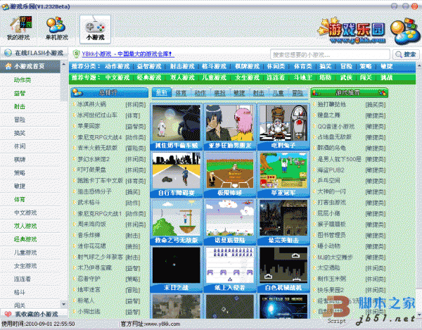The height and width of the screenshot is (330, 422).
Task: Click the magnifier 搜索 button
Action: pyautogui.click(x=406, y=55)
